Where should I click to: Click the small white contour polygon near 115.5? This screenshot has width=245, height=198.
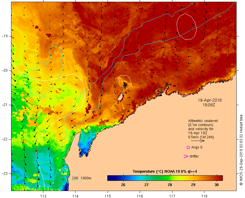(125, 82)
